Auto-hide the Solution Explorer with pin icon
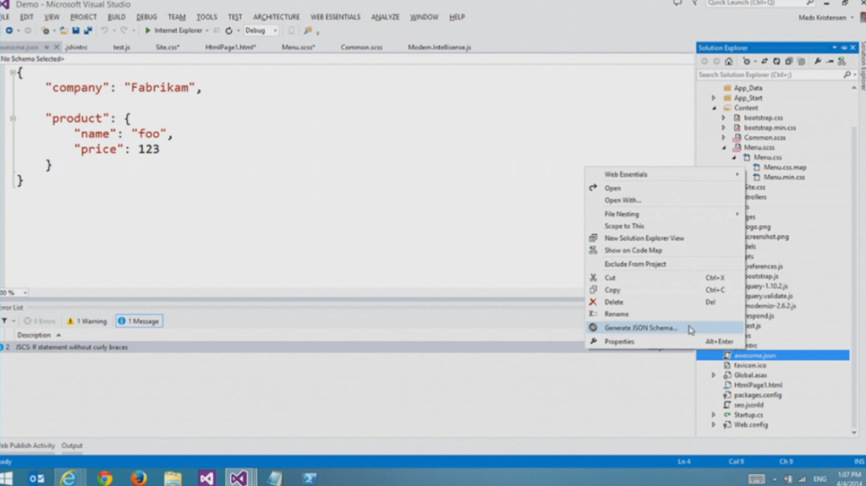The width and height of the screenshot is (866, 486). click(x=844, y=47)
